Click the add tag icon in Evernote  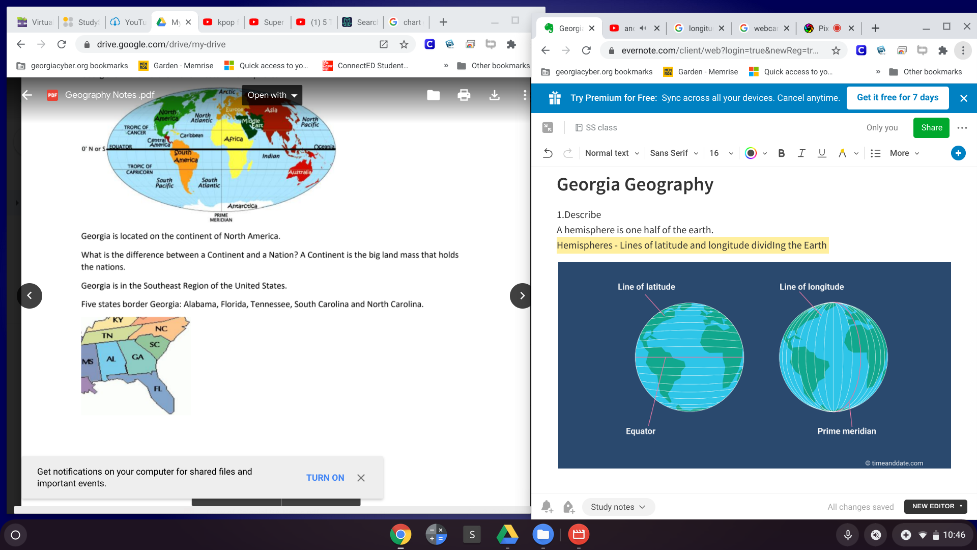coord(568,507)
